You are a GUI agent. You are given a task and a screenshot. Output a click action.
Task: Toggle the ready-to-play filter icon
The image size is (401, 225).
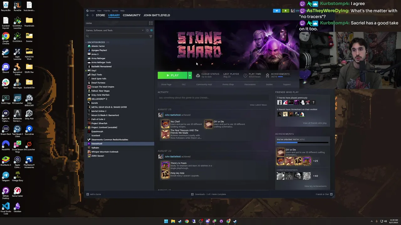point(151,30)
